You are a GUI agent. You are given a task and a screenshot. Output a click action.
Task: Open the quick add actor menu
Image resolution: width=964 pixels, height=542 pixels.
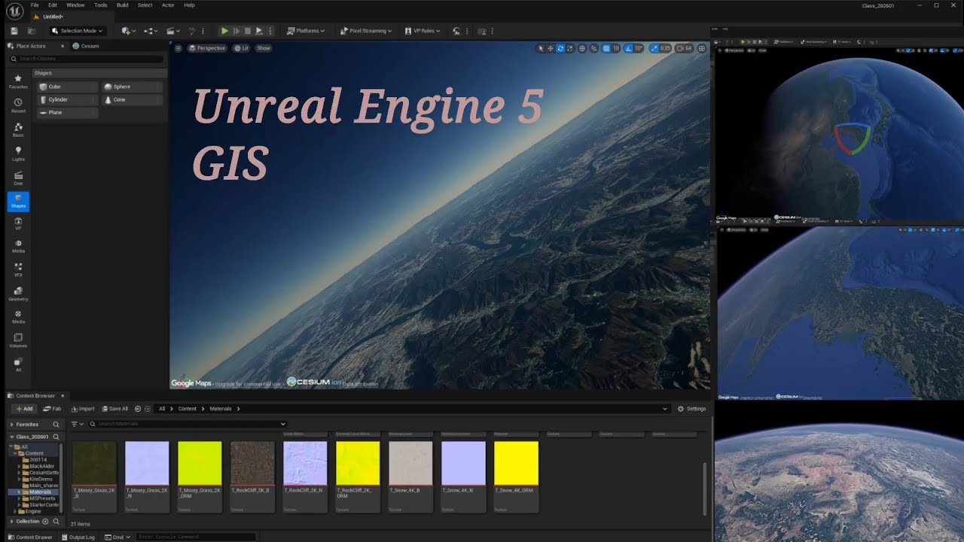129,31
